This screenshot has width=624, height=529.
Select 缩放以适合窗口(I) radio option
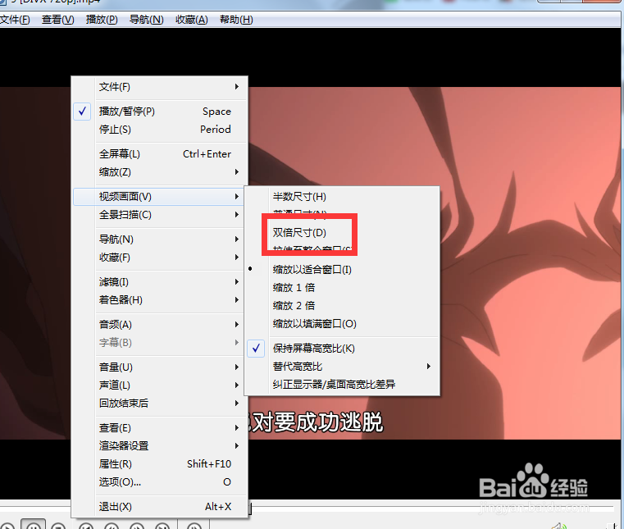pyautogui.click(x=342, y=270)
